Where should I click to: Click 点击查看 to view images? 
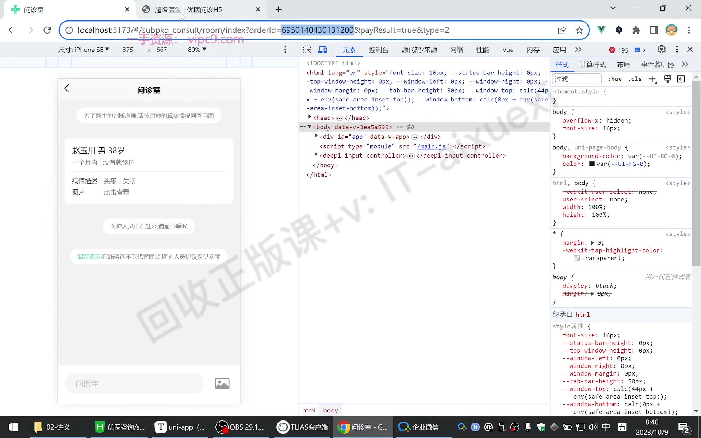116,192
